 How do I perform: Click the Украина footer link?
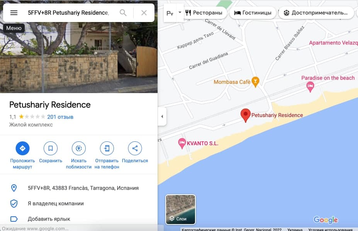coord(295,229)
